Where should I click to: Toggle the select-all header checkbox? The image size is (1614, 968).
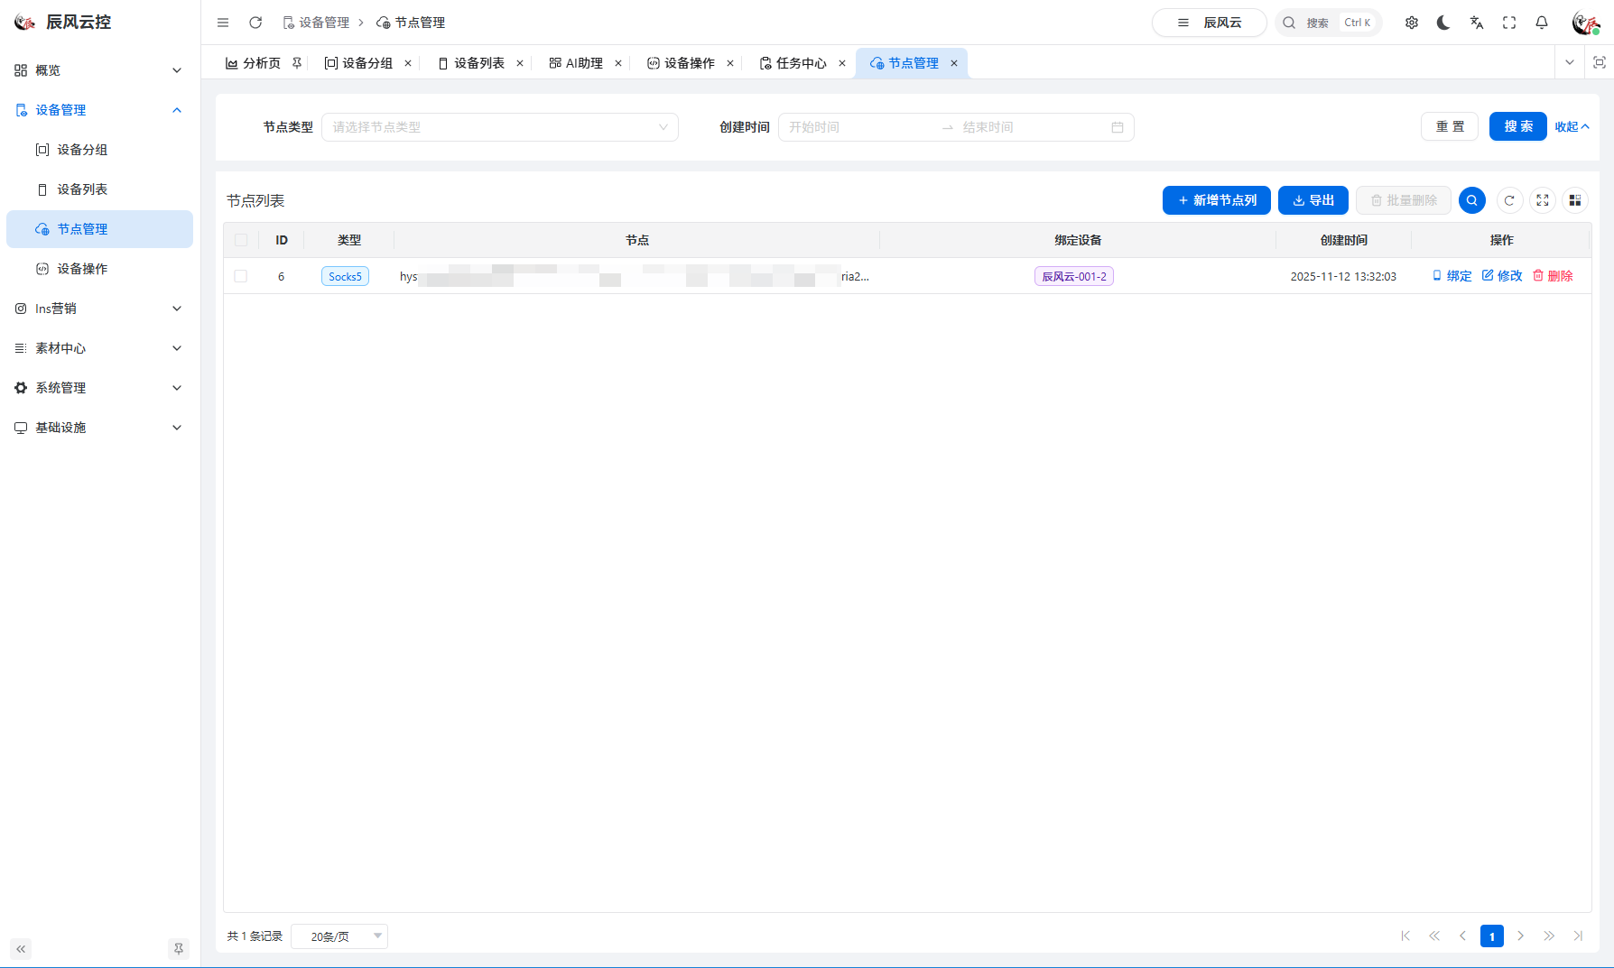(x=241, y=240)
